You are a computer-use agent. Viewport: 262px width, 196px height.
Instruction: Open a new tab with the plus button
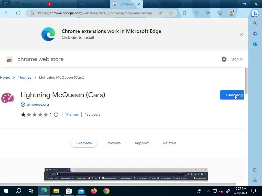pos(212,4)
